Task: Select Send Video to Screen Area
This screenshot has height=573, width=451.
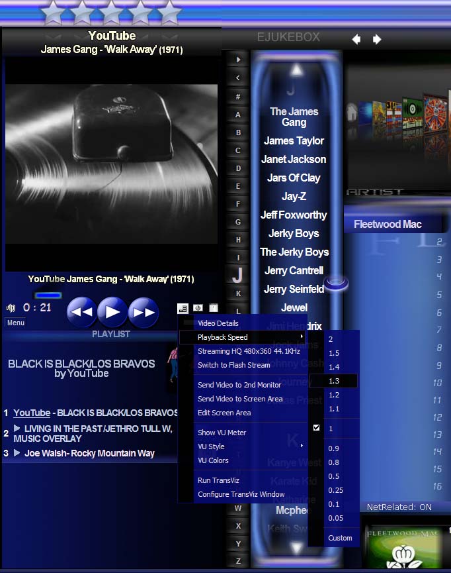Action: (x=243, y=399)
